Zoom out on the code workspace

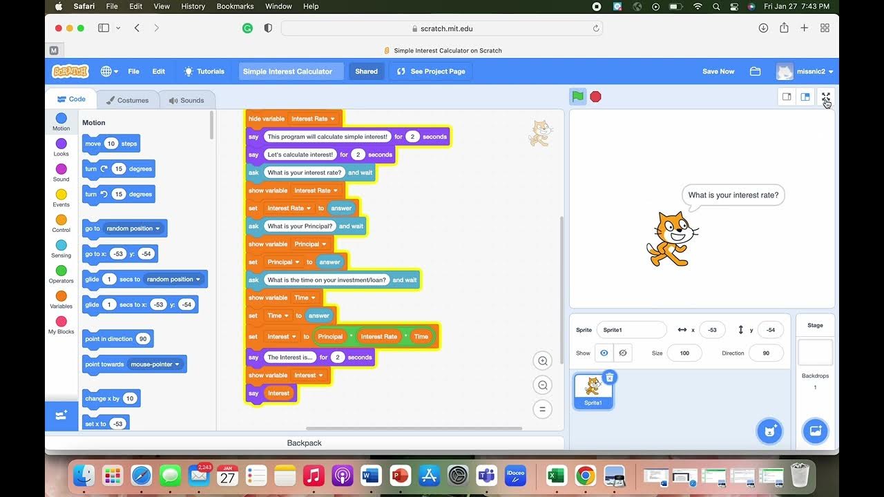point(542,385)
